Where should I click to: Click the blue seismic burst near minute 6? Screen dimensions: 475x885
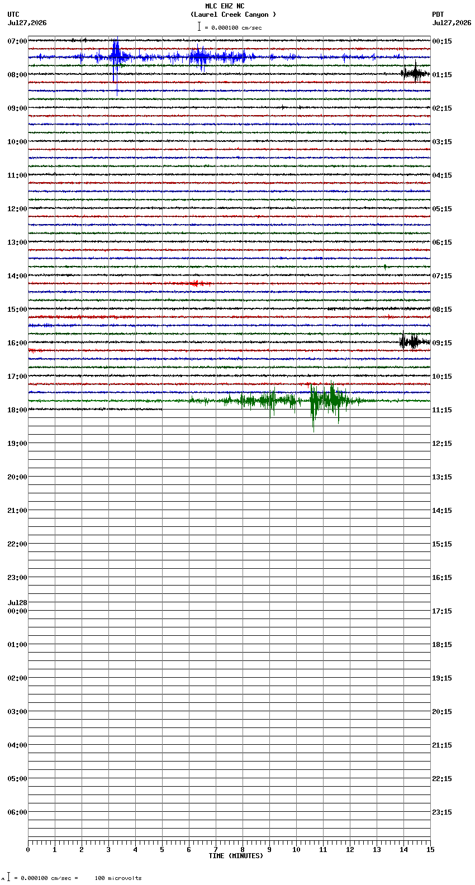(199, 57)
